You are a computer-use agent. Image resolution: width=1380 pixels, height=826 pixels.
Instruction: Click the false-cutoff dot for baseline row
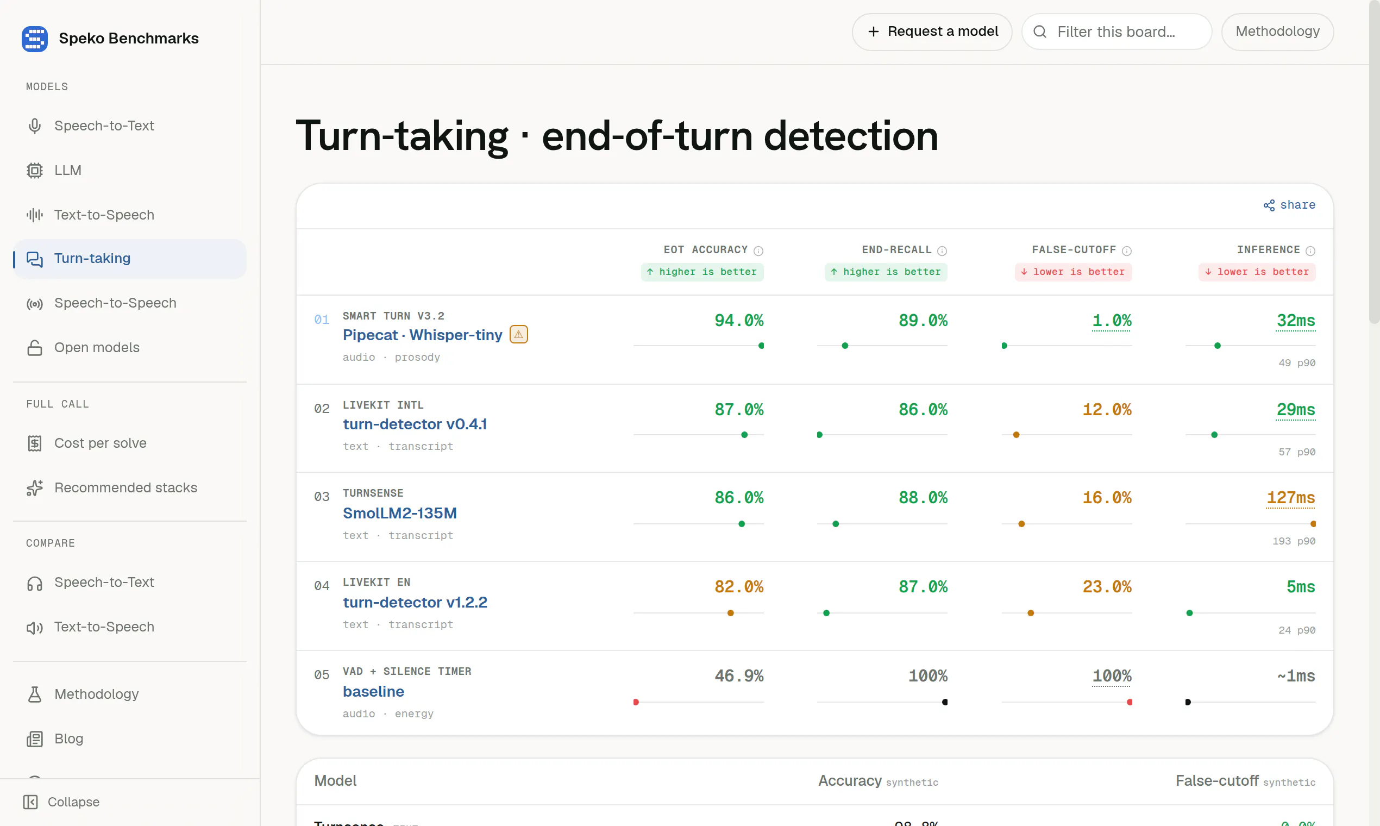tap(1130, 702)
